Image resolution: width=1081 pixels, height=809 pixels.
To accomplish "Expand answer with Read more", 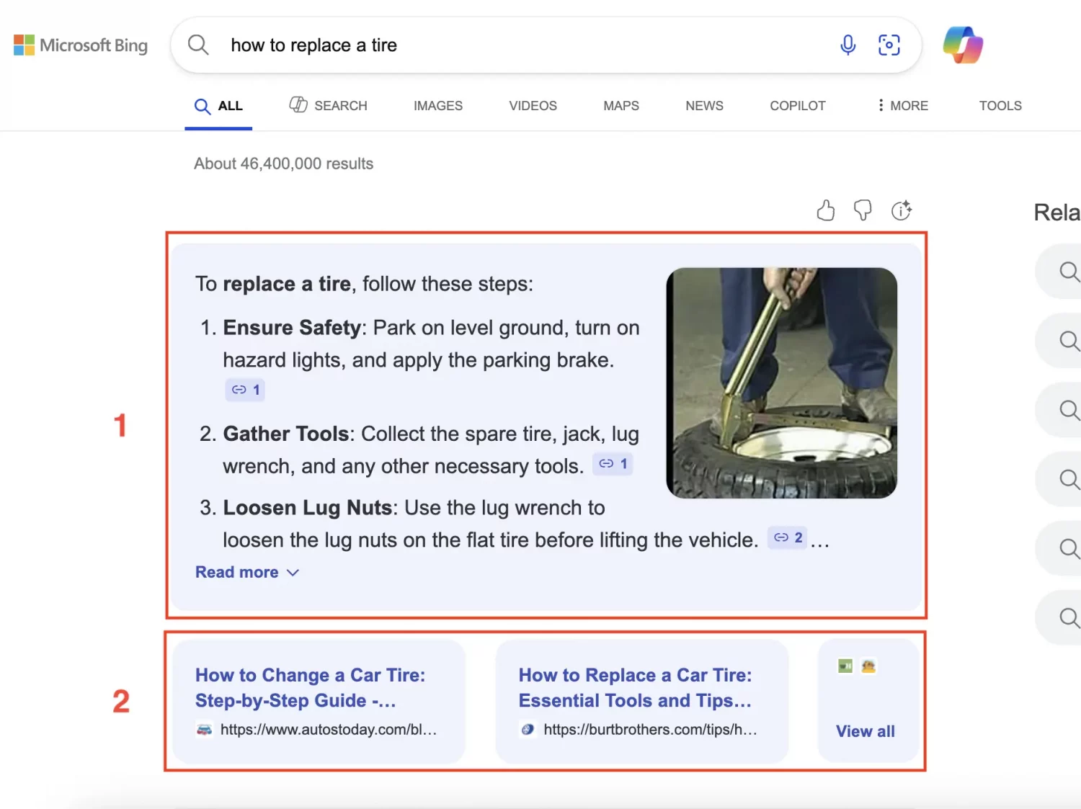I will [247, 572].
